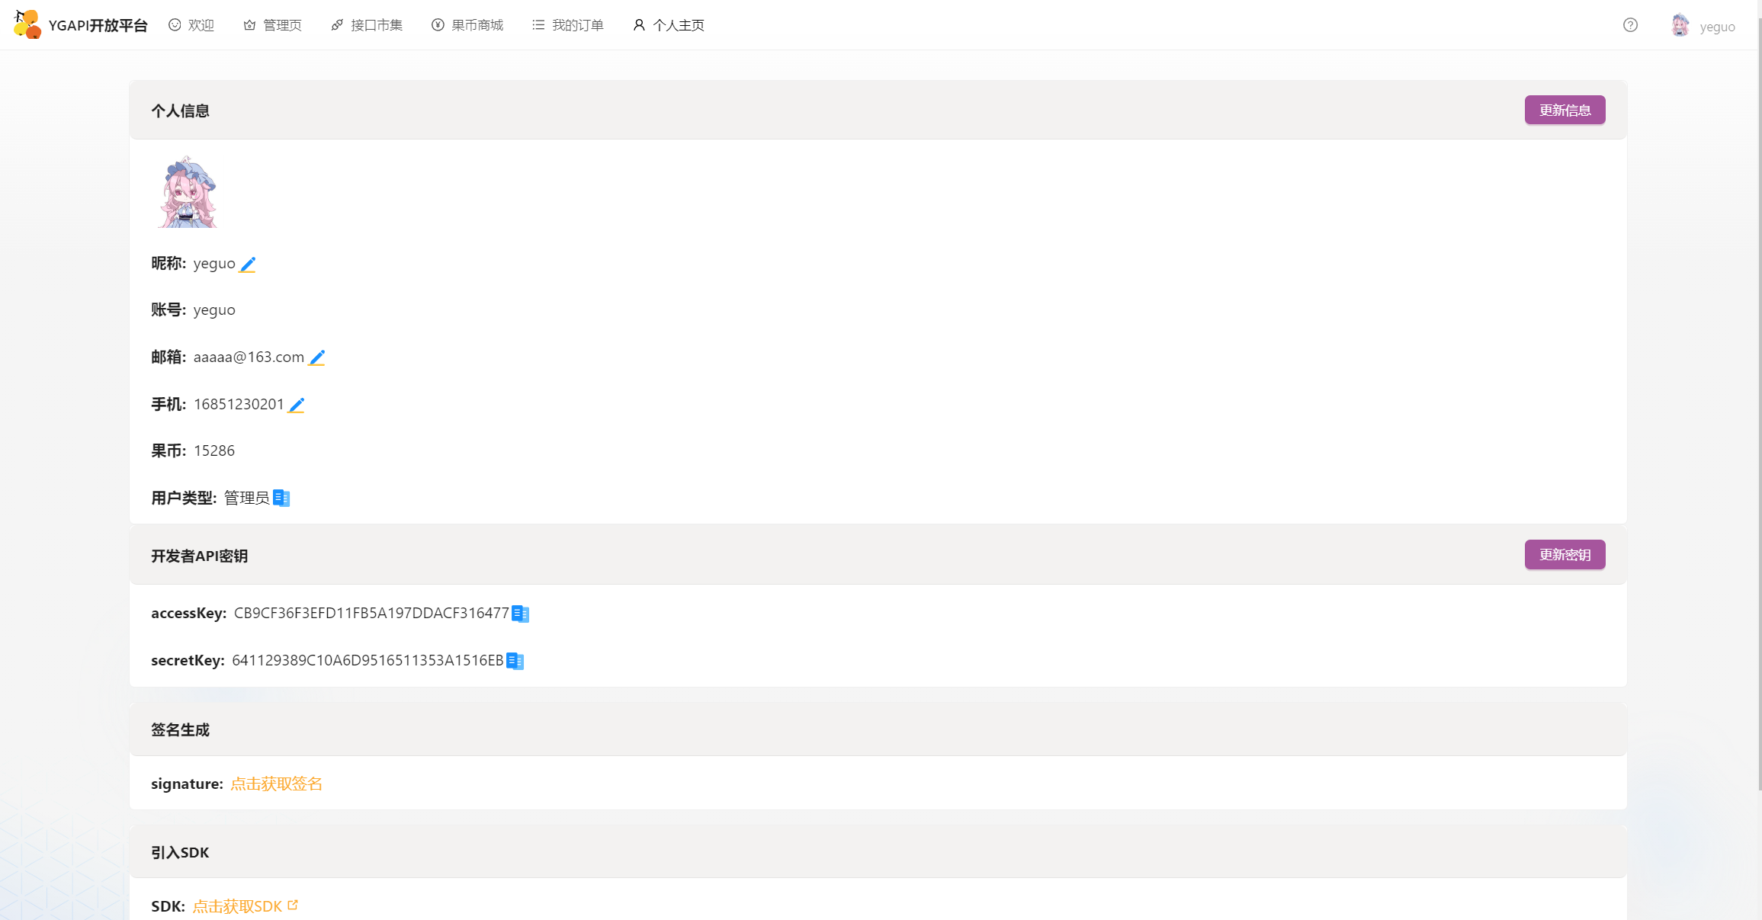
Task: Open help via the question mark icon
Action: click(1630, 25)
